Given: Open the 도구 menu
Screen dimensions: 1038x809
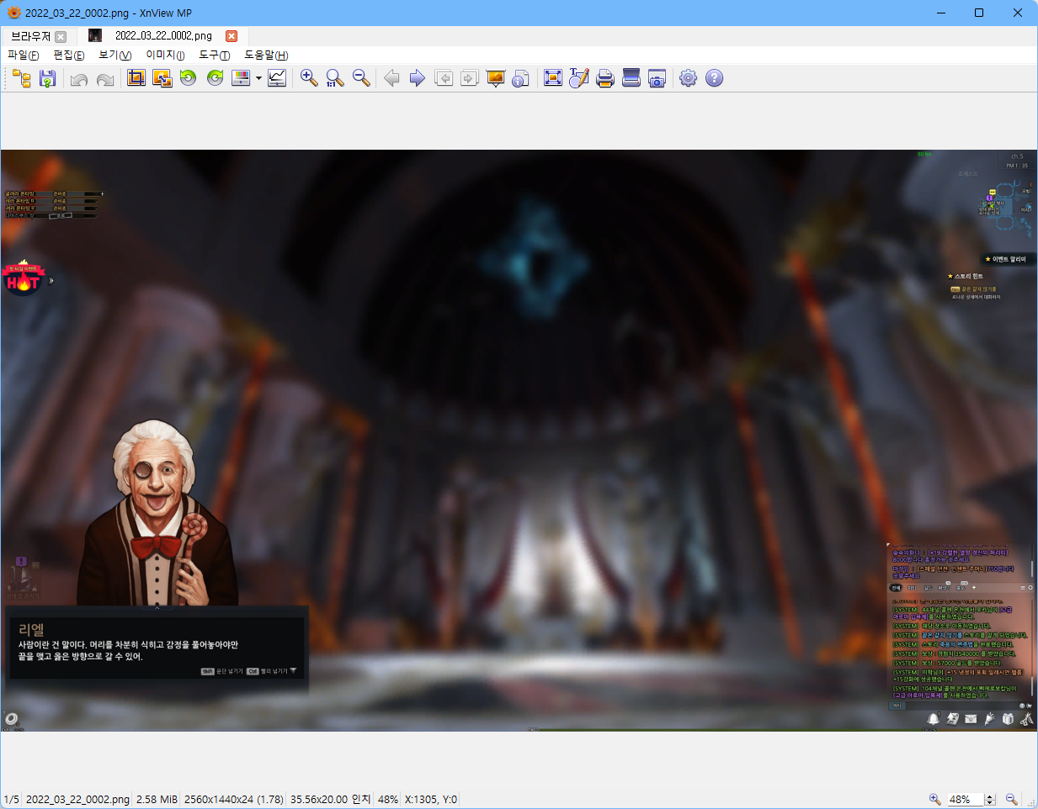Looking at the screenshot, I should point(215,55).
